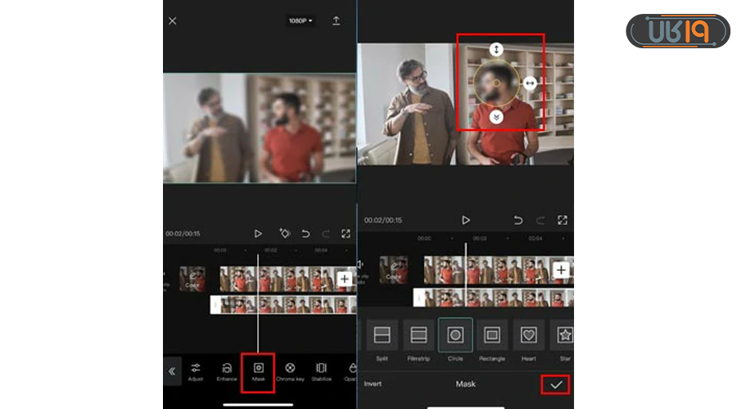Open the Enhance tool
Image resolution: width=737 pixels, height=409 pixels.
[227, 372]
